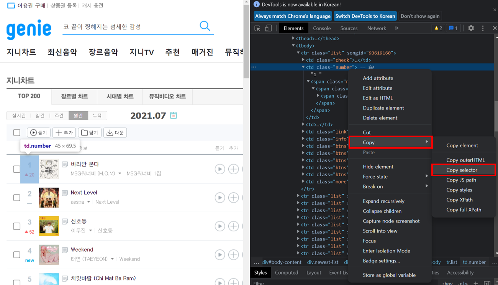The height and width of the screenshot is (285, 498).
Task: Click the yellow warnings badge
Action: coord(438,28)
